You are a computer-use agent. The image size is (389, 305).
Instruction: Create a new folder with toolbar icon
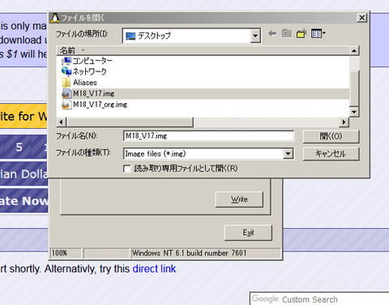pos(301,34)
